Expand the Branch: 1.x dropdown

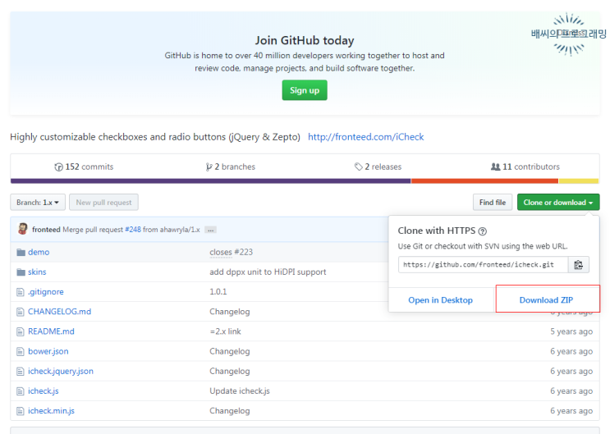pyautogui.click(x=38, y=202)
